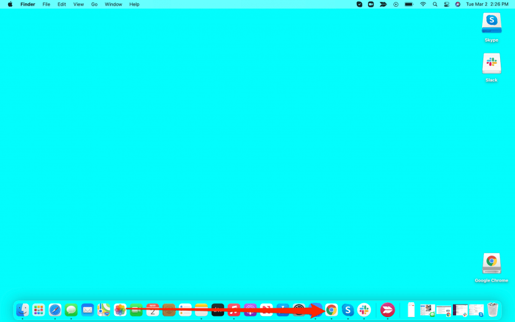This screenshot has height=322, width=515.
Task: Open Google Chrome from the Dock
Action: click(x=332, y=310)
